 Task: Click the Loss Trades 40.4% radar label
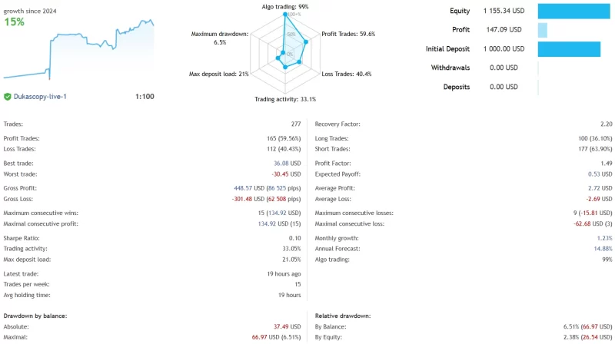pos(347,74)
